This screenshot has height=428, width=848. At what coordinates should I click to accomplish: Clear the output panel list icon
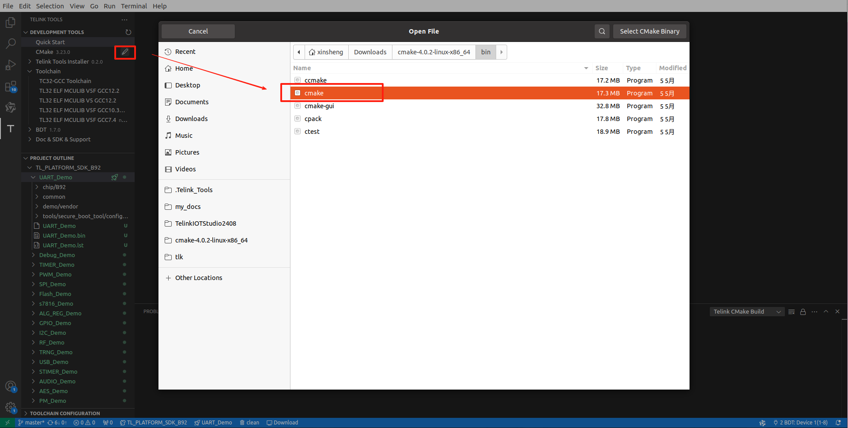(791, 312)
